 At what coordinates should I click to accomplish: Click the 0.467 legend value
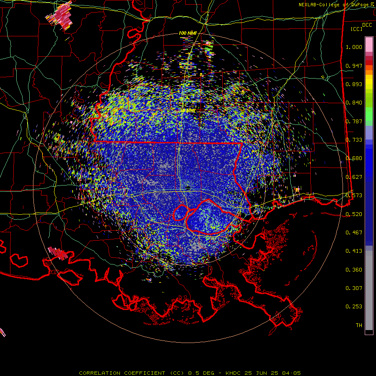point(354,233)
